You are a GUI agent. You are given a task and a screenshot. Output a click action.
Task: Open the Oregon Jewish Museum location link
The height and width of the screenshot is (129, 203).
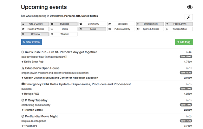(x=61, y=78)
